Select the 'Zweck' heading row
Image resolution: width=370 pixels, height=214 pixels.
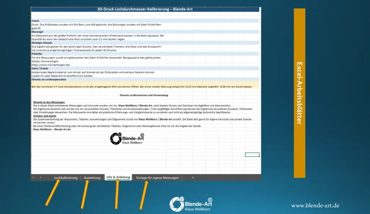(145, 21)
